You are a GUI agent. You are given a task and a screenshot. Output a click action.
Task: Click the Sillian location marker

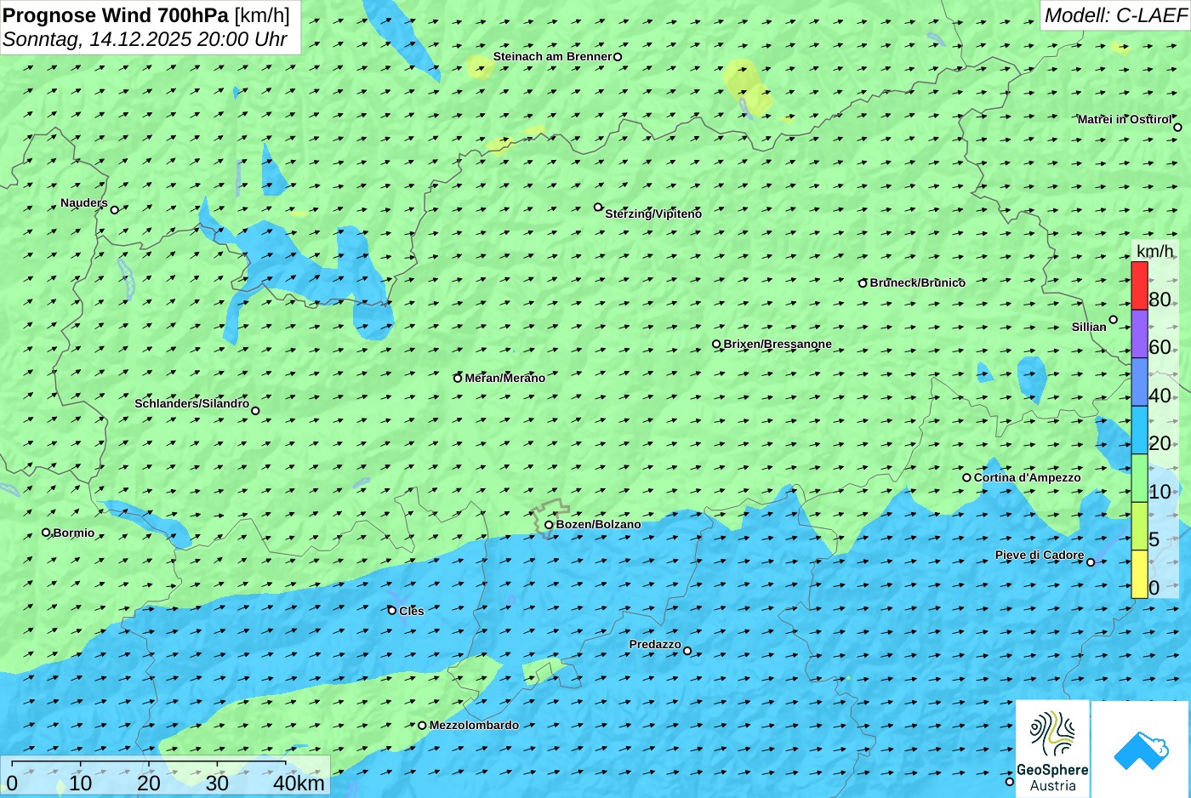click(x=1114, y=320)
